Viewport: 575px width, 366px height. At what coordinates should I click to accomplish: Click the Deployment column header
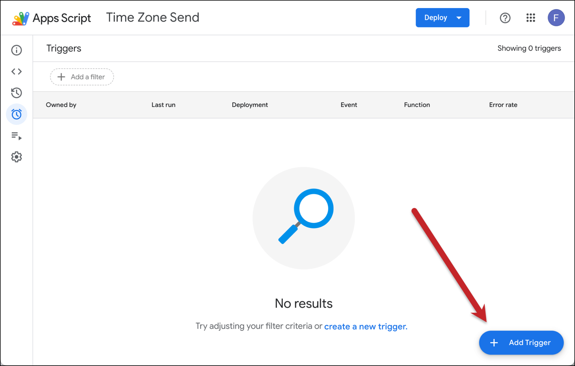pyautogui.click(x=250, y=105)
